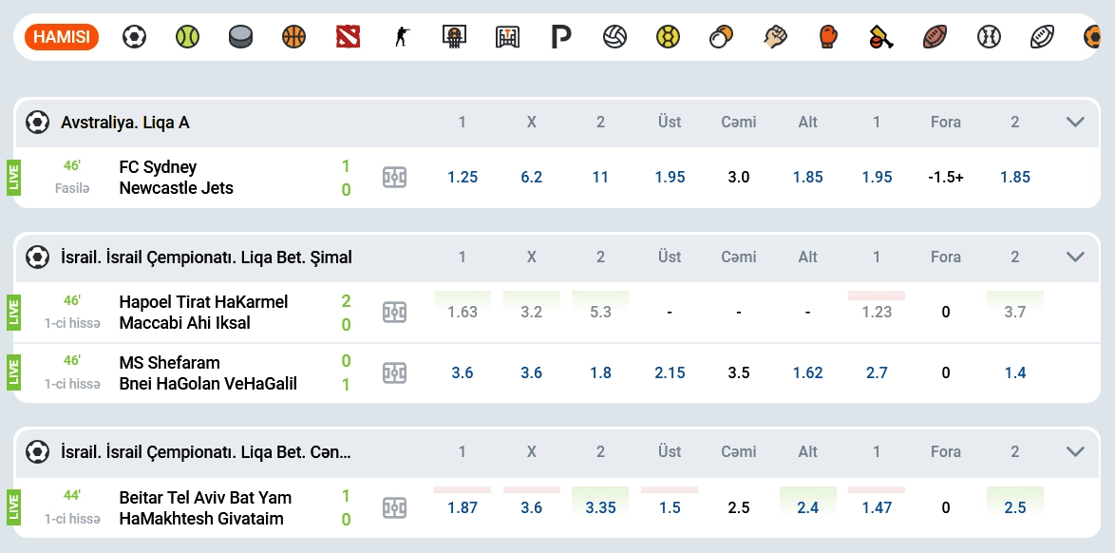The height and width of the screenshot is (553, 1115).
Task: Open match tracker for FC Sydney game
Action: point(394,178)
